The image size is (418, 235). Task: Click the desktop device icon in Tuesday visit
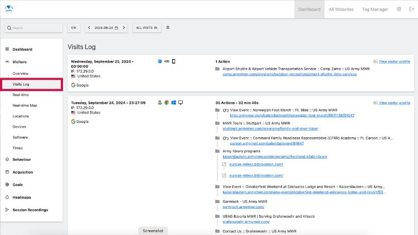(181, 103)
